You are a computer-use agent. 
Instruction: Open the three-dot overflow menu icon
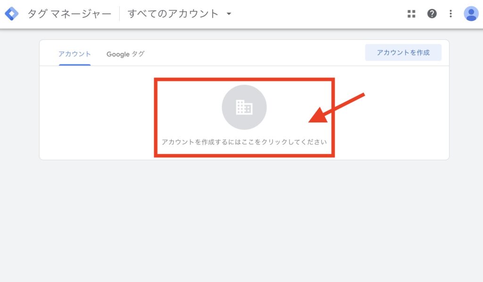450,14
